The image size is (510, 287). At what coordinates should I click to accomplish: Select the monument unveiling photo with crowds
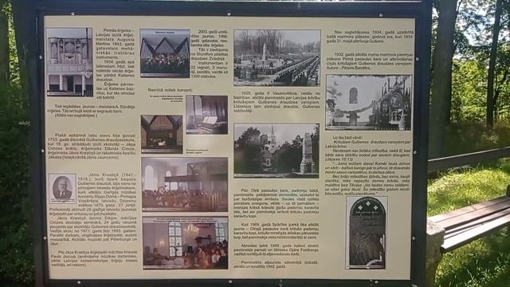coord(277,58)
